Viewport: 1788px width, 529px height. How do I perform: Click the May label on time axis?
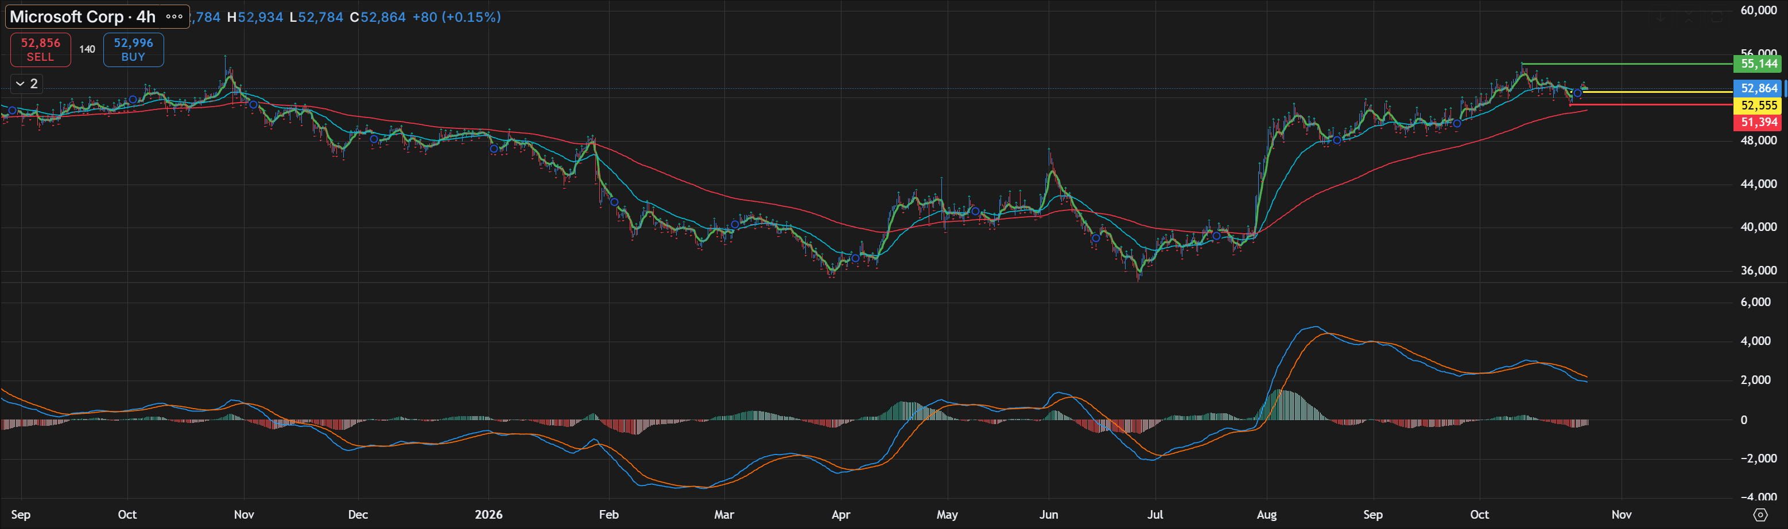point(947,515)
